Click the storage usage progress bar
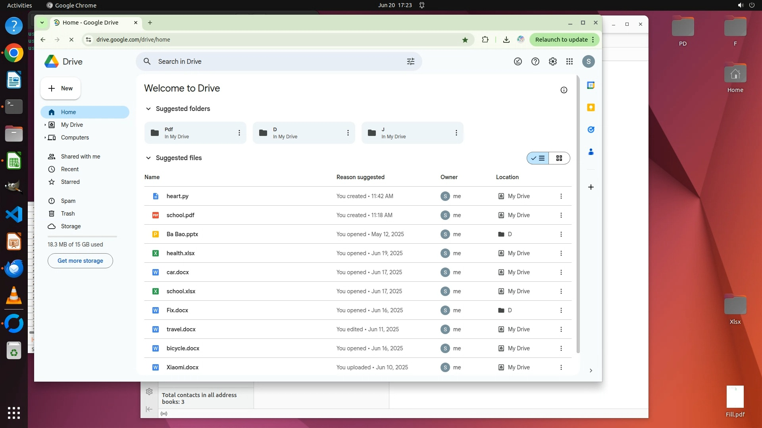The width and height of the screenshot is (762, 428). pyautogui.click(x=82, y=237)
